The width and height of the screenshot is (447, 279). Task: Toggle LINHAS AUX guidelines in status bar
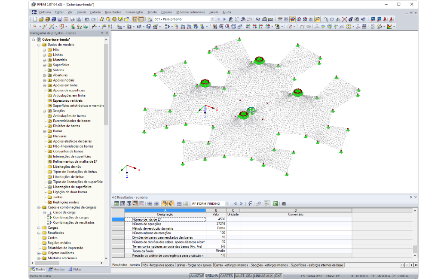[263, 276]
